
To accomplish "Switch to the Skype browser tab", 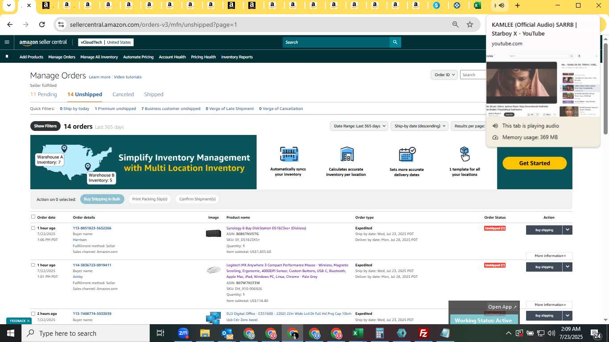I will (x=436, y=5).
